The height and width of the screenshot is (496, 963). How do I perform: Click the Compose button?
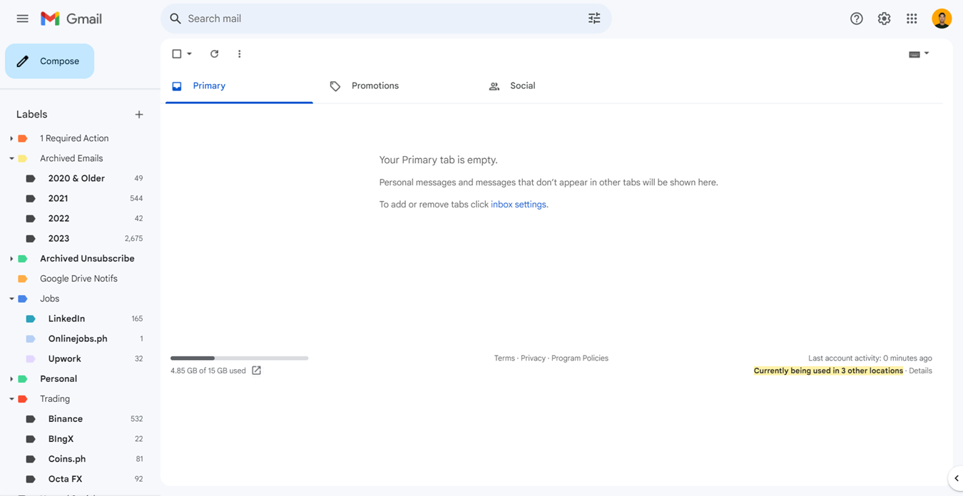point(50,61)
